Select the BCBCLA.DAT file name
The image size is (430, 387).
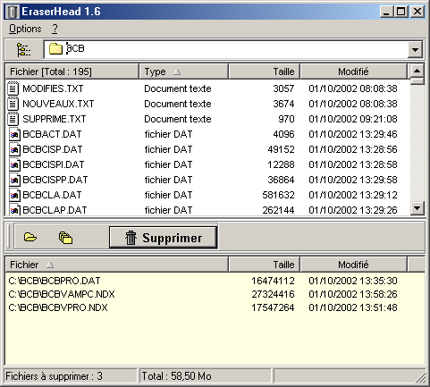tap(52, 195)
